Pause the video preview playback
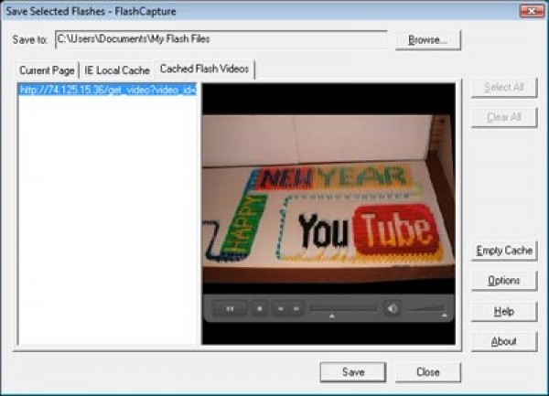The width and height of the screenshot is (549, 396). click(x=230, y=309)
